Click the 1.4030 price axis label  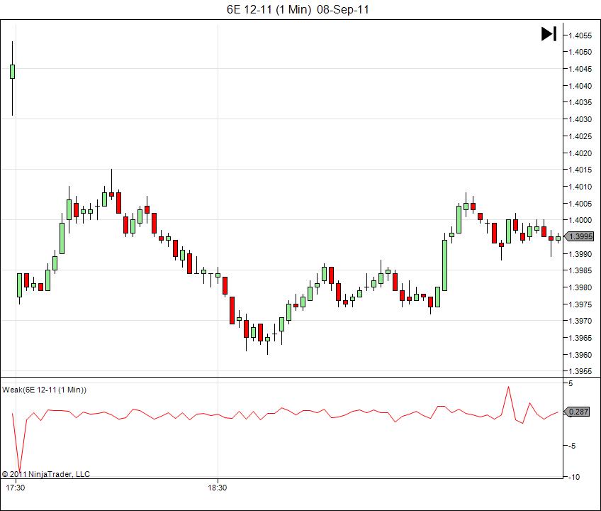click(x=580, y=119)
